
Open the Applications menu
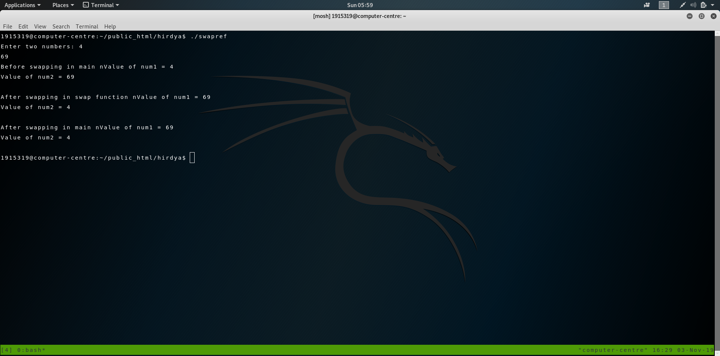point(22,5)
